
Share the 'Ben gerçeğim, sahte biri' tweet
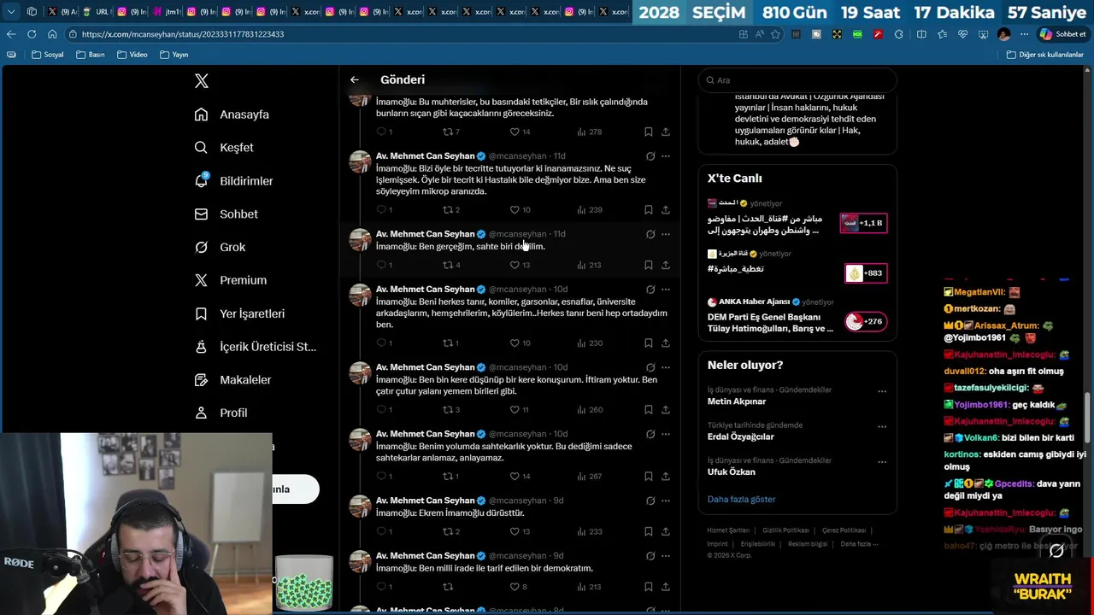(665, 265)
